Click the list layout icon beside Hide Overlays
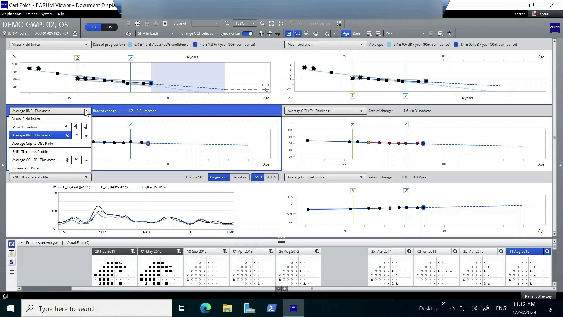Viewport: 563px width, 317px height. click(339, 23)
